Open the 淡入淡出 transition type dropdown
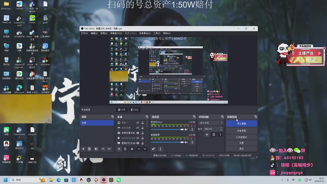Screen dimensions: 327x184 [x=211, y=123]
